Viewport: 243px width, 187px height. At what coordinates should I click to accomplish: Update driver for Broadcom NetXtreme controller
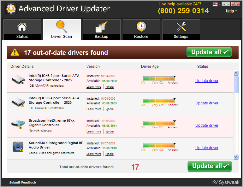[x=207, y=126]
